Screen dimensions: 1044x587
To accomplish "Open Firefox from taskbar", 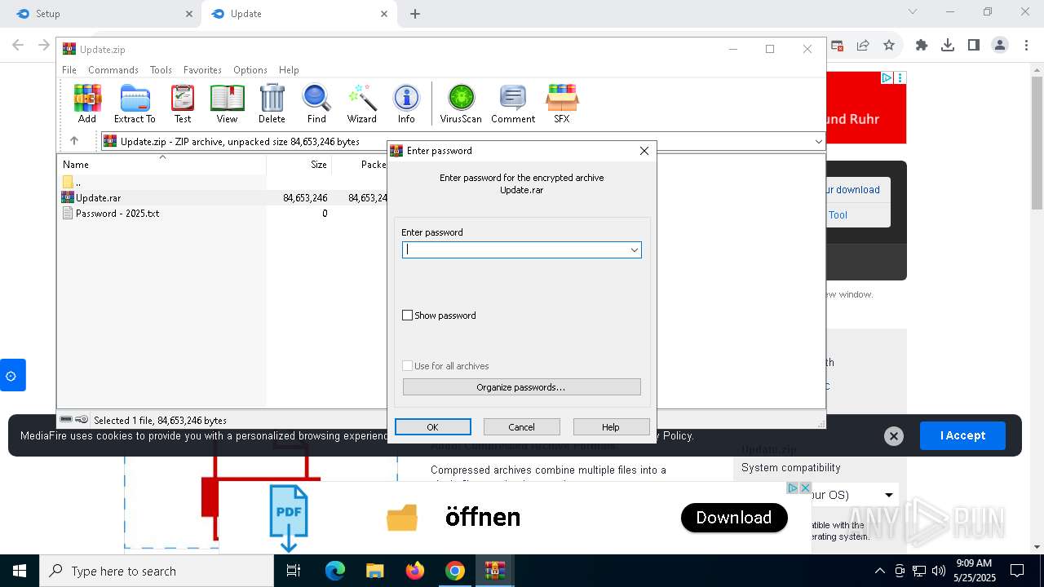I will pyautogui.click(x=415, y=571).
